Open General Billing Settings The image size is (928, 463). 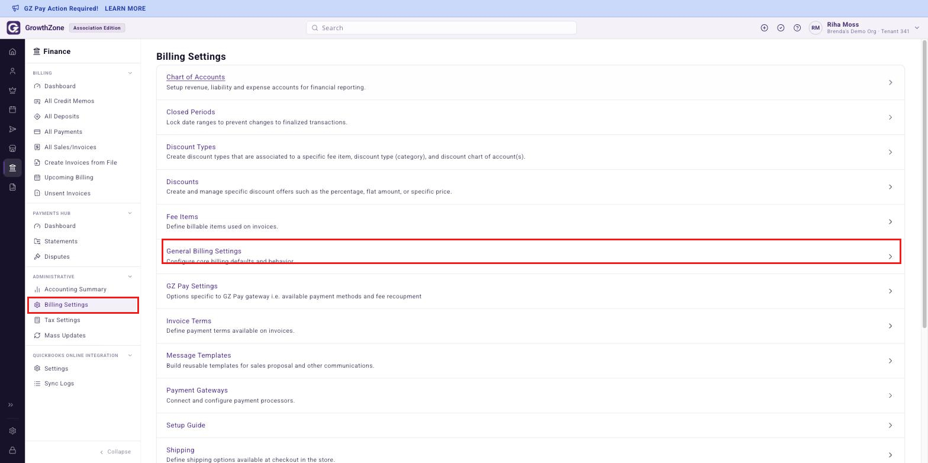531,256
